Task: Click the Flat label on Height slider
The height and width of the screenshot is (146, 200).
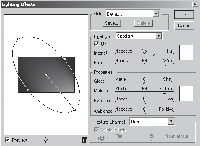Action: coord(119,136)
